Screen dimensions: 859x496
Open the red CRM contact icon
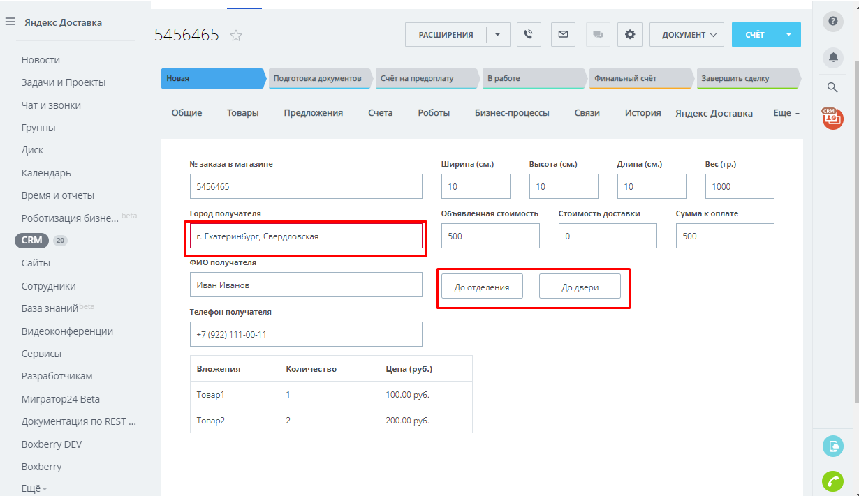[832, 117]
